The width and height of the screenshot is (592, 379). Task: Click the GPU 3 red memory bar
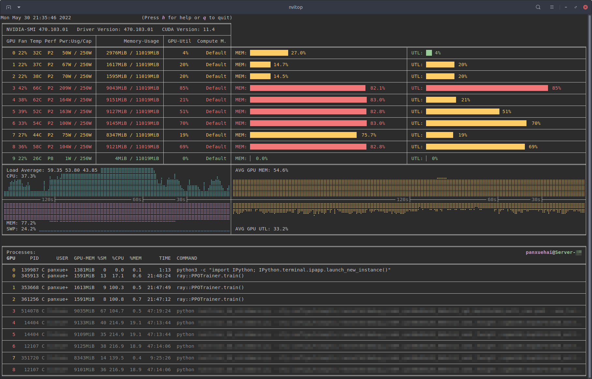(x=307, y=88)
